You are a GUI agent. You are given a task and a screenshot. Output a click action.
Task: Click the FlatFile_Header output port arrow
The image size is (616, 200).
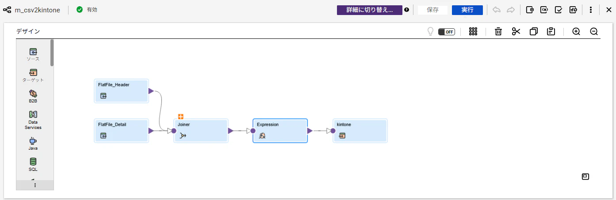(151, 91)
